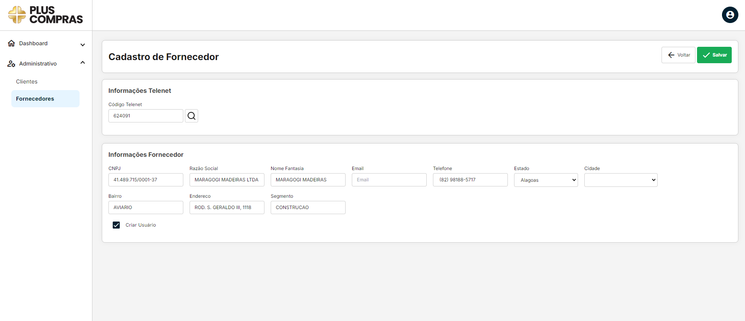Focus the Código Telenet input field
This screenshot has height=321, width=745.
146,116
